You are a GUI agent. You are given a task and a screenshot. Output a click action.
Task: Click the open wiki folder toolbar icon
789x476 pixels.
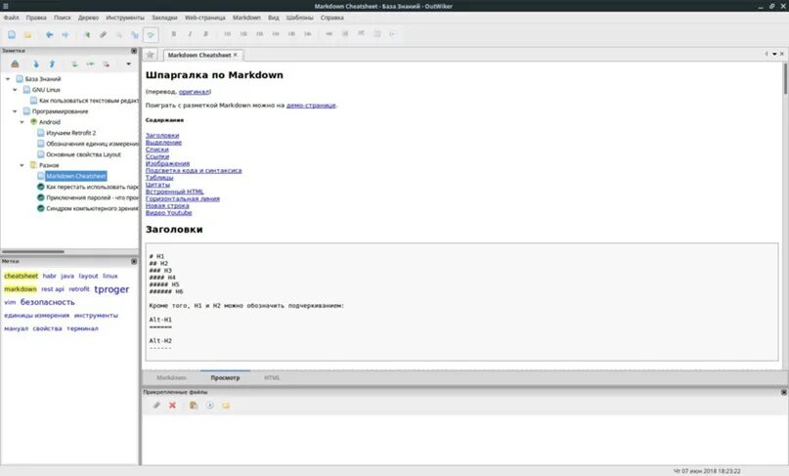click(x=27, y=35)
